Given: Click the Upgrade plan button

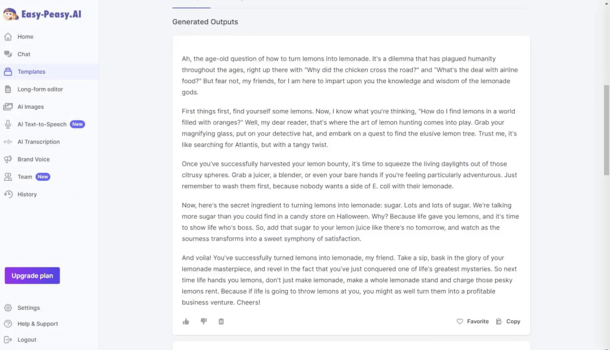Looking at the screenshot, I should pos(32,275).
